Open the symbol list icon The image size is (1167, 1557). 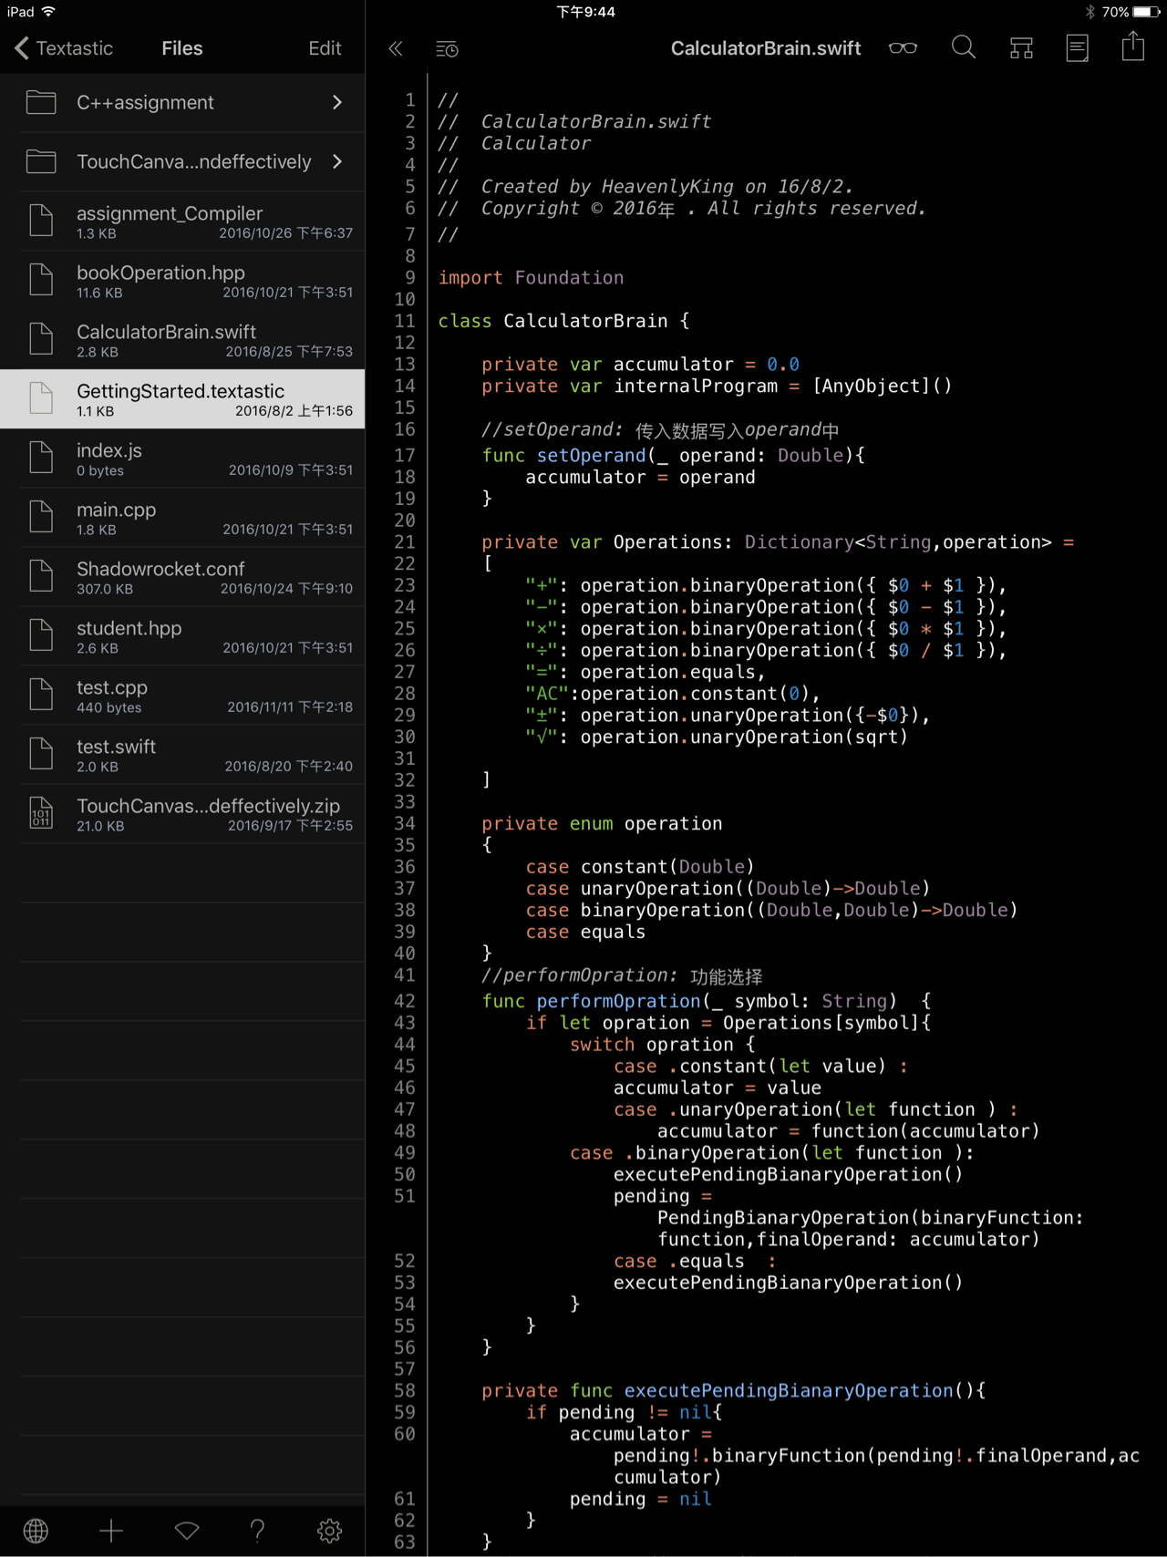(1021, 48)
